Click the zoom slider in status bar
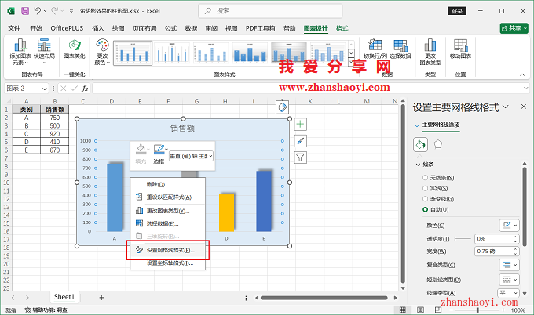The height and width of the screenshot is (315, 534). click(x=477, y=310)
